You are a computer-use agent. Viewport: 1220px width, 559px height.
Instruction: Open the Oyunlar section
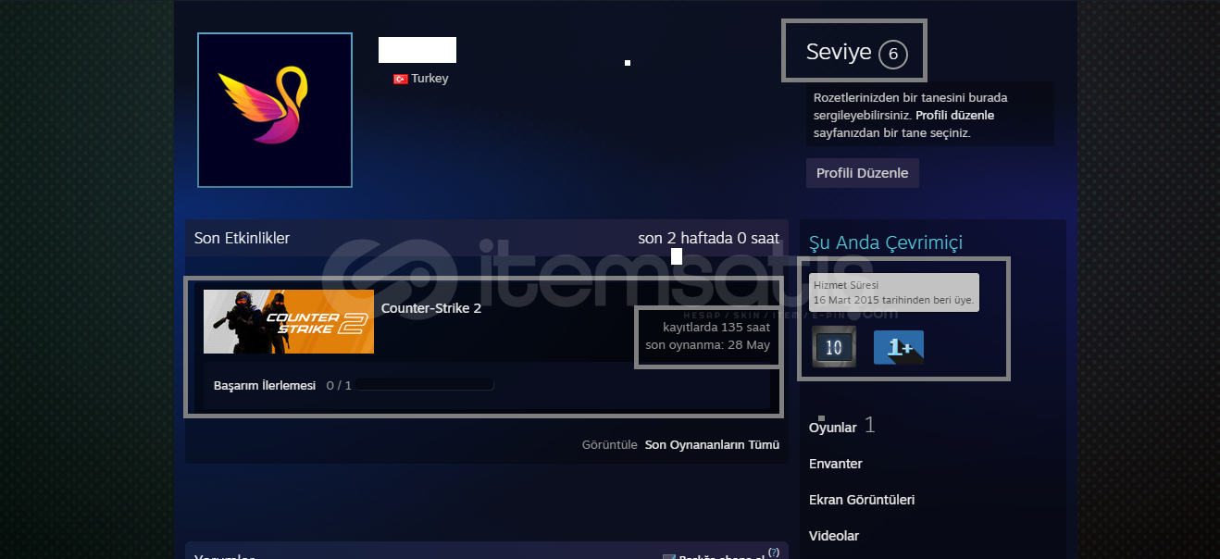833,428
